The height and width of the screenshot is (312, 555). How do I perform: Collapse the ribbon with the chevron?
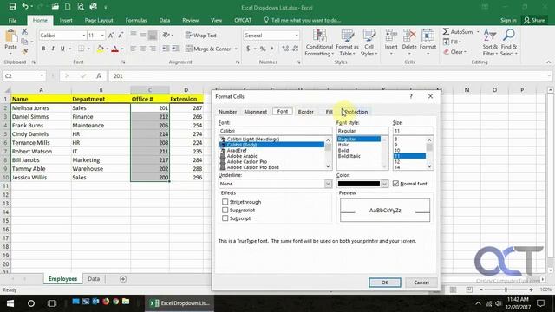(548, 62)
